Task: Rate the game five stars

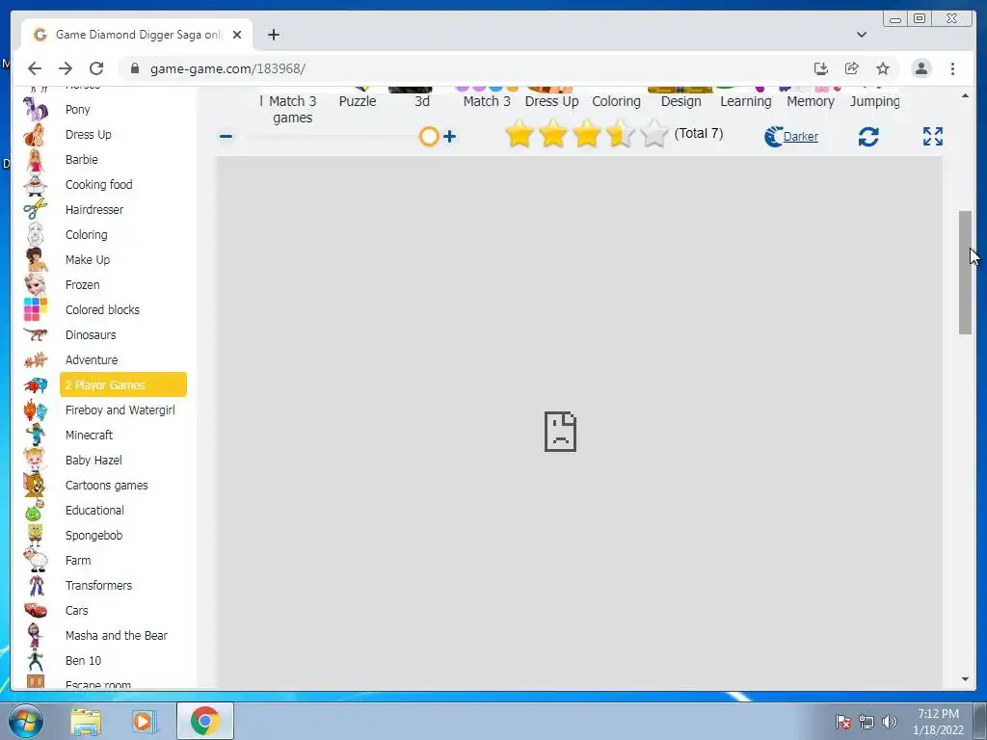Action: tap(654, 133)
